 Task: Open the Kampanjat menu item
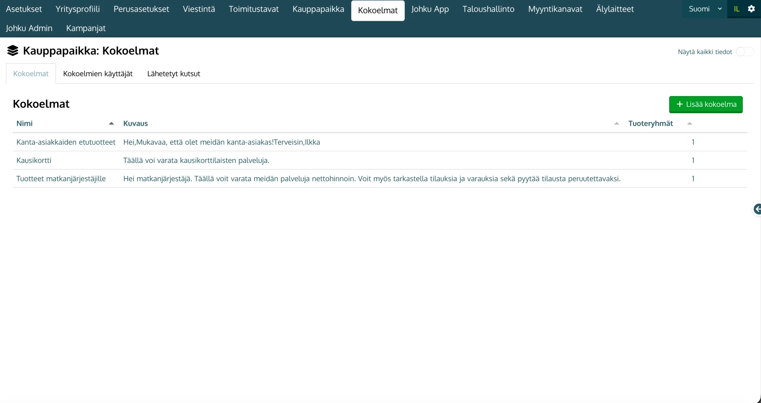tap(86, 28)
